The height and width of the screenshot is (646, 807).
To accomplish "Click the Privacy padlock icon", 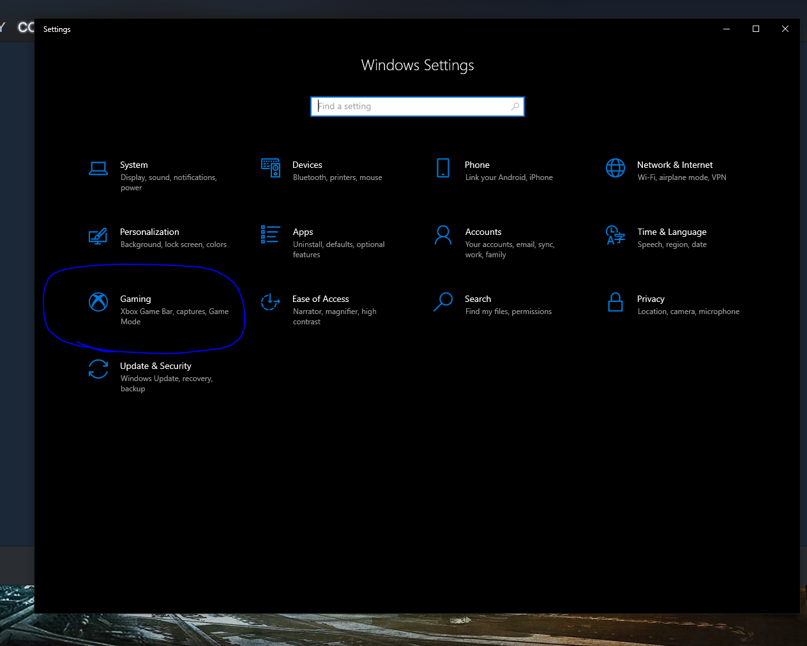I will coord(615,302).
